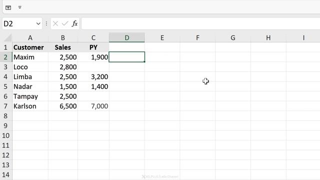Select the Tampay cell
Image resolution: width=320 pixels, height=180 pixels.
coord(30,96)
